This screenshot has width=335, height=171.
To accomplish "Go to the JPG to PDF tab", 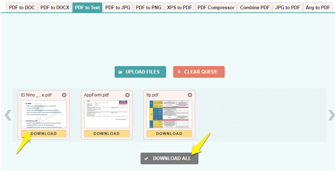I will click(x=288, y=8).
